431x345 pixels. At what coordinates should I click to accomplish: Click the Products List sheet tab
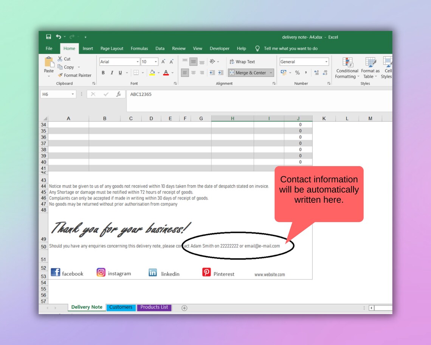tap(154, 307)
